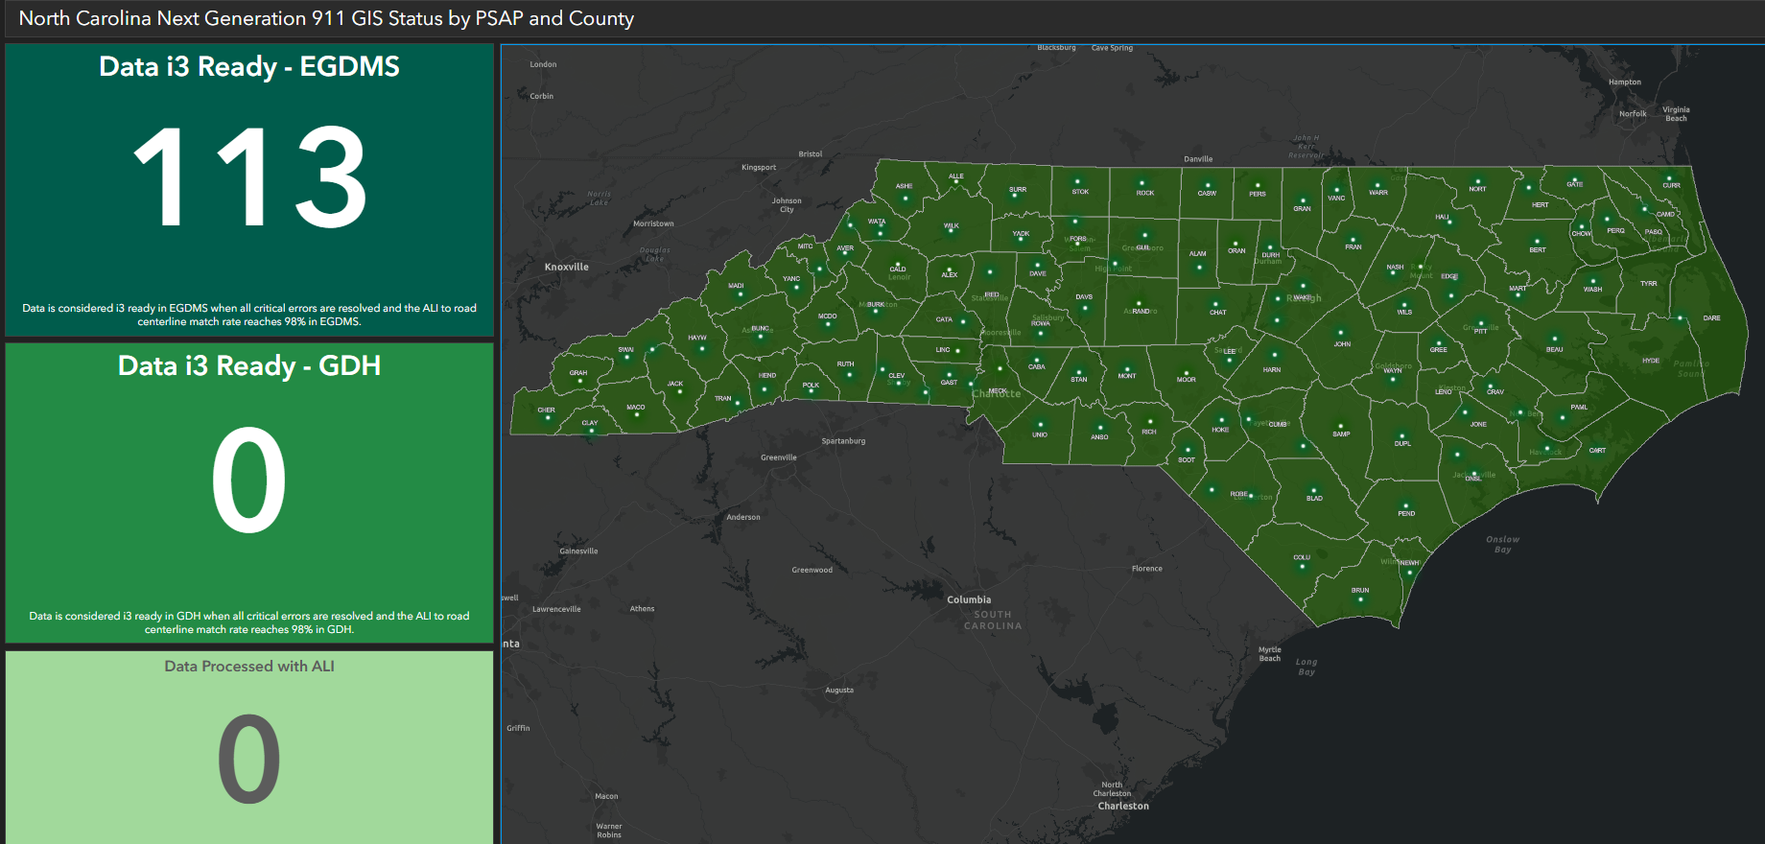The height and width of the screenshot is (844, 1765).
Task: Click the Virginia Beach label on the basemap
Action: (1676, 114)
